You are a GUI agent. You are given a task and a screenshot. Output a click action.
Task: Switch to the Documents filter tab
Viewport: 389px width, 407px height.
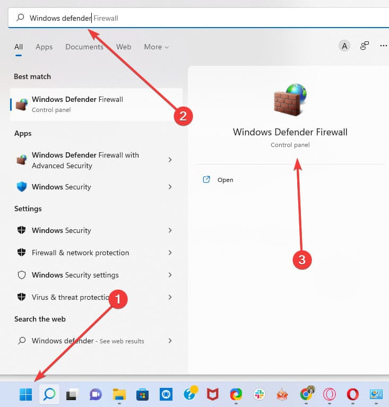pyautogui.click(x=84, y=47)
